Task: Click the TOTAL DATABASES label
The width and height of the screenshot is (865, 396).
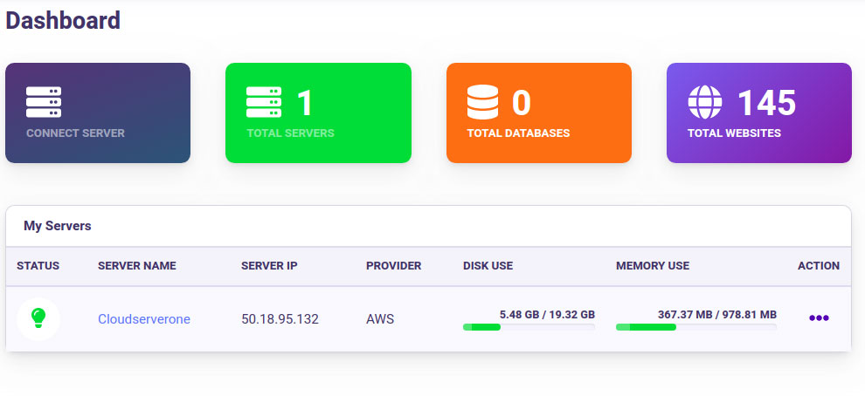Action: 518,133
